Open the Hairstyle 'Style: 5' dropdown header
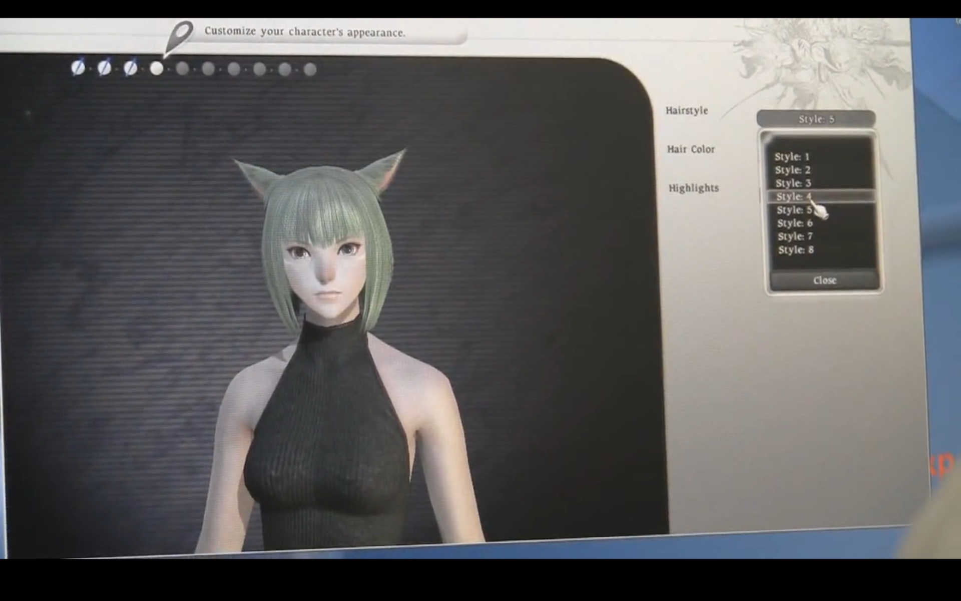The height and width of the screenshot is (601, 961). coord(816,119)
